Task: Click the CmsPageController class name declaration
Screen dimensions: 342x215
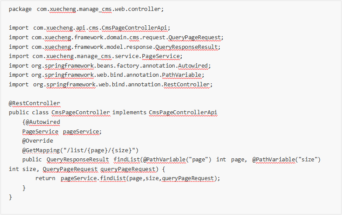Action: (80, 113)
